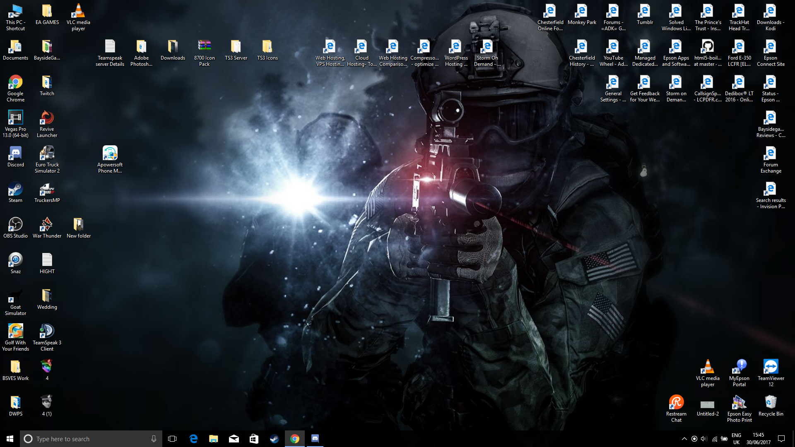
Task: Open the Action Center notifications
Action: [781, 439]
